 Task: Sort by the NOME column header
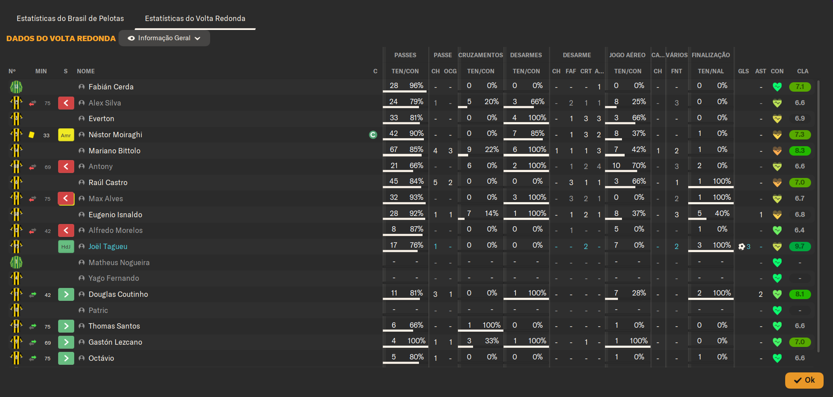(x=86, y=71)
